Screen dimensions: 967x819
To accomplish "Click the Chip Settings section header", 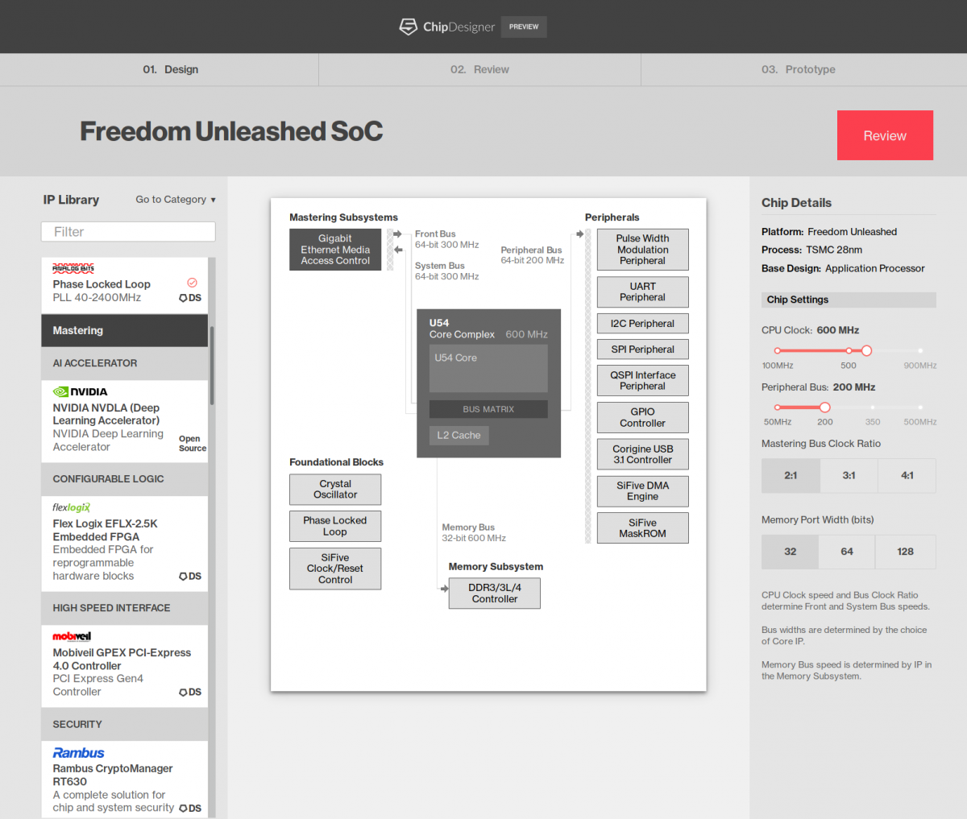I will 849,300.
